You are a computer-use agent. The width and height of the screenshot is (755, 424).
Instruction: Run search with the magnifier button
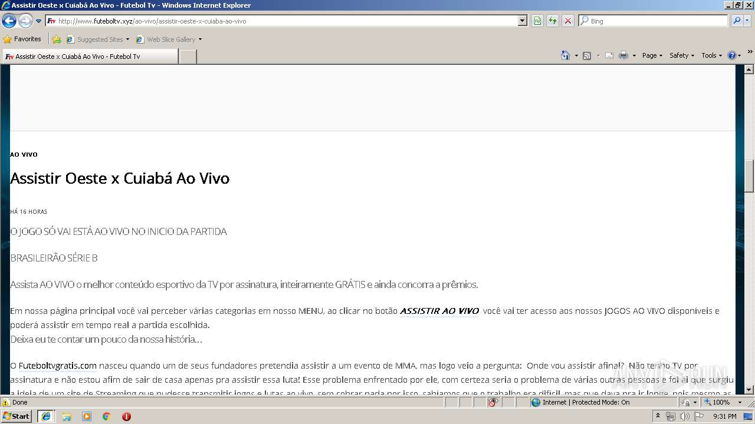(x=736, y=21)
